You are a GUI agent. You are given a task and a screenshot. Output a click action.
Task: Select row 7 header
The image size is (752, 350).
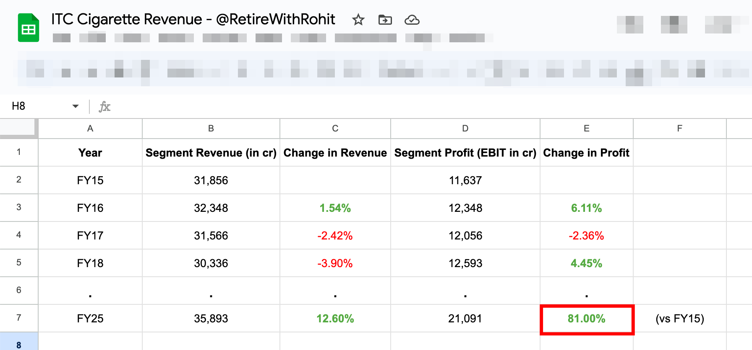19,318
